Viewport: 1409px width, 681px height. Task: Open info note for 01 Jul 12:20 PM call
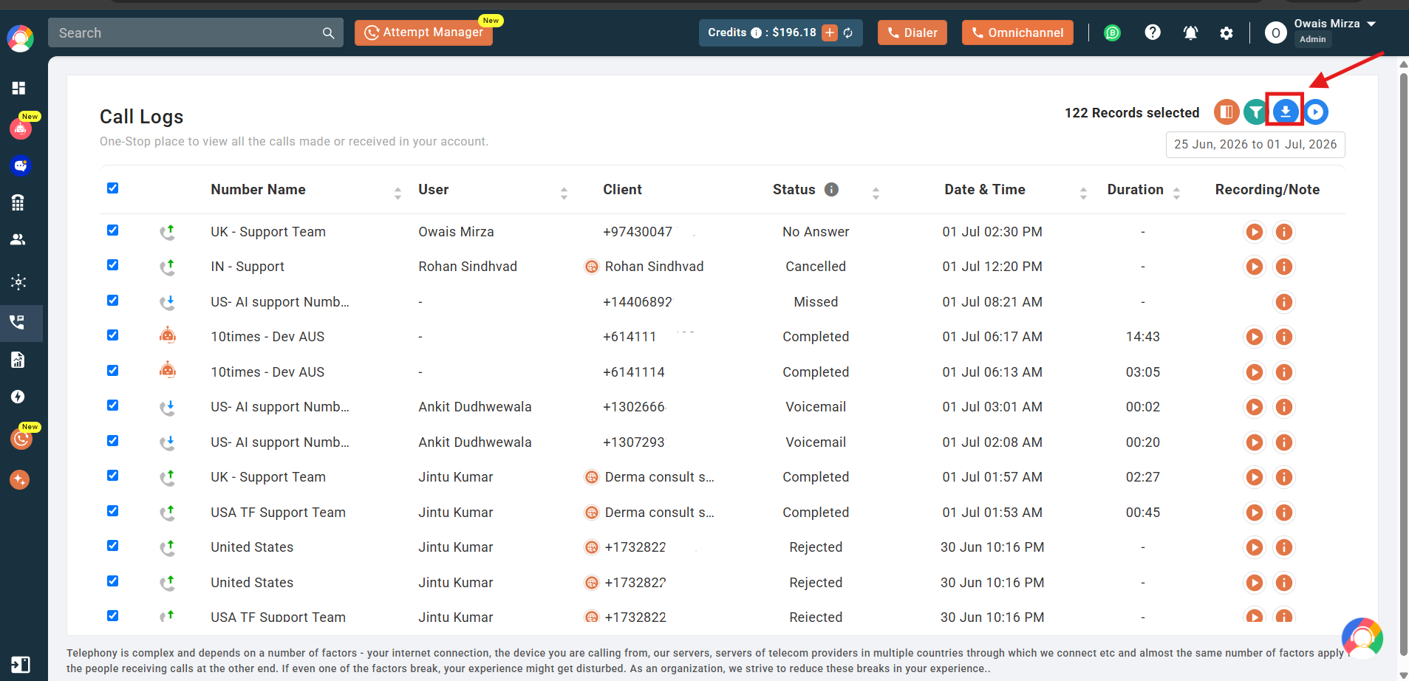pyautogui.click(x=1284, y=267)
